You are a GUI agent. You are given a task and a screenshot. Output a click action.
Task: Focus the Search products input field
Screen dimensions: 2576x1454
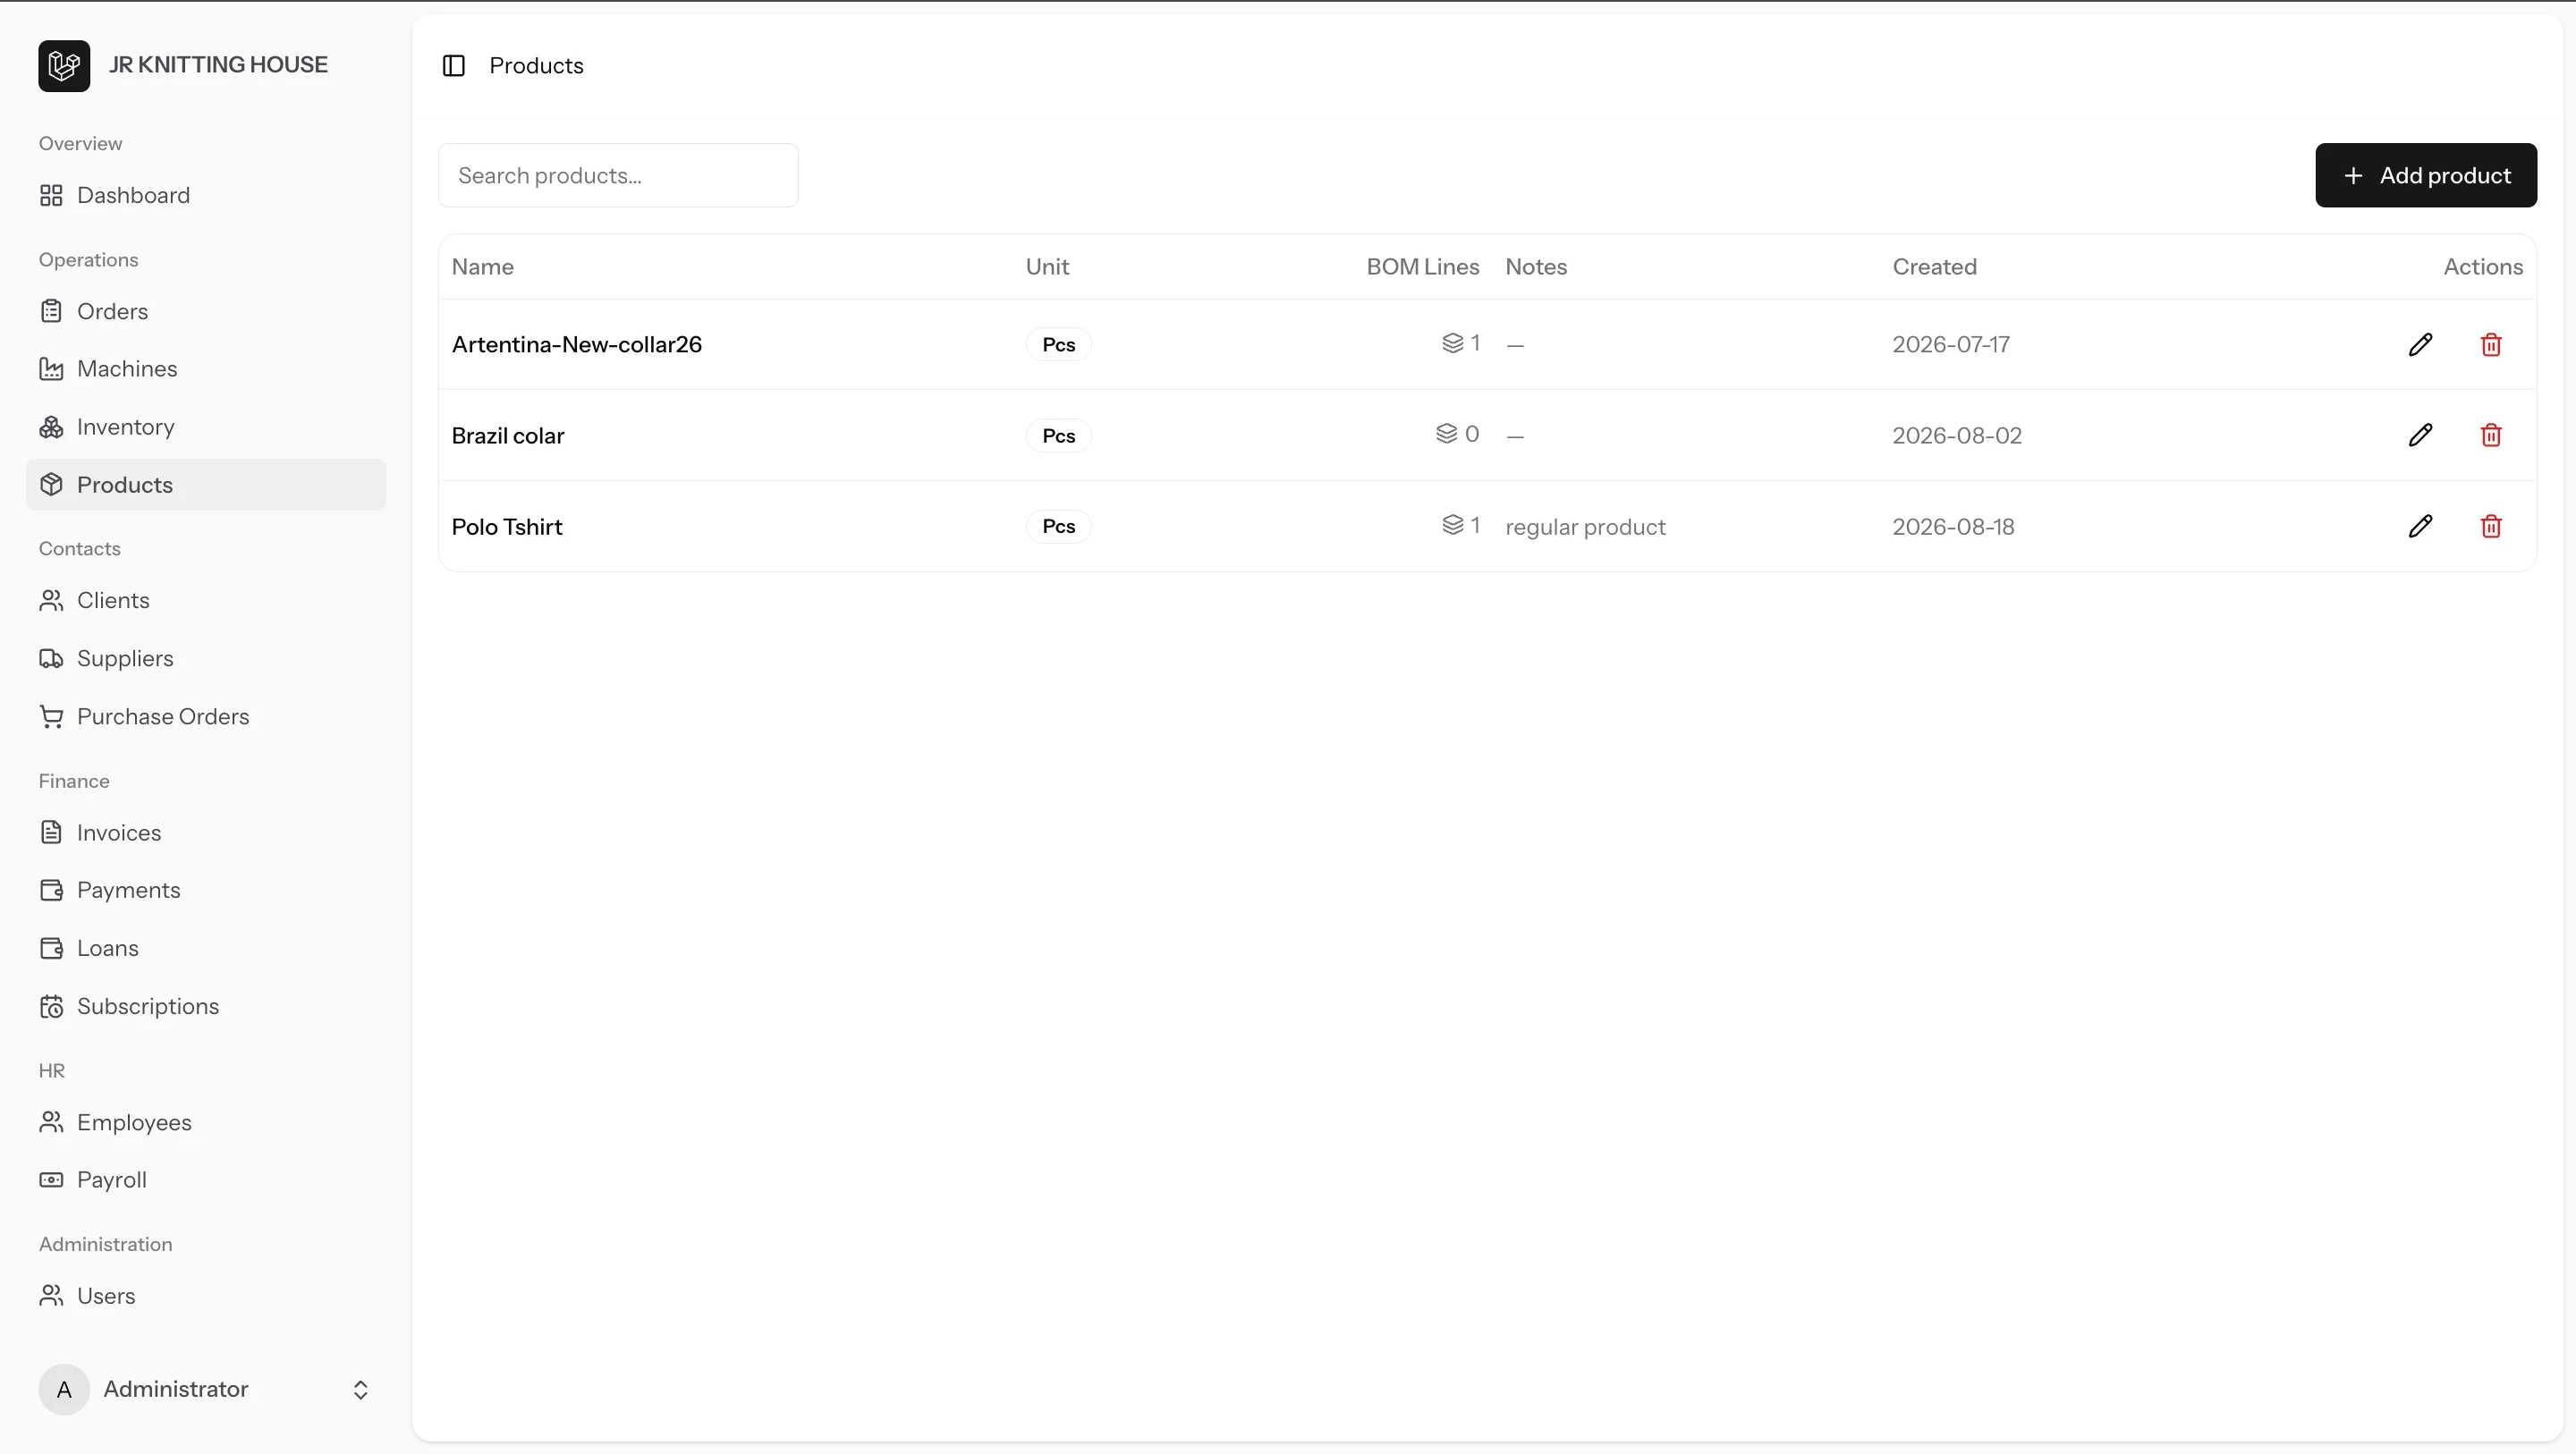[x=618, y=175]
